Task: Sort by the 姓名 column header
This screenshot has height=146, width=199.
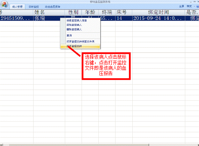Action: pos(49,12)
